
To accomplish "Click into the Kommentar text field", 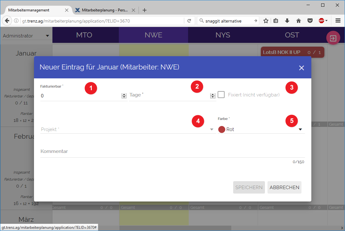I will [x=172, y=151].
